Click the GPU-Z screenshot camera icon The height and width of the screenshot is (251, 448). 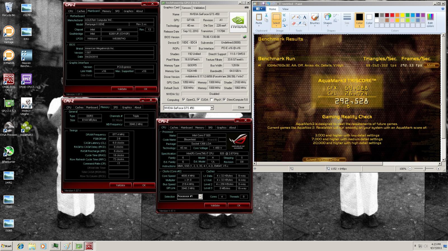(247, 8)
